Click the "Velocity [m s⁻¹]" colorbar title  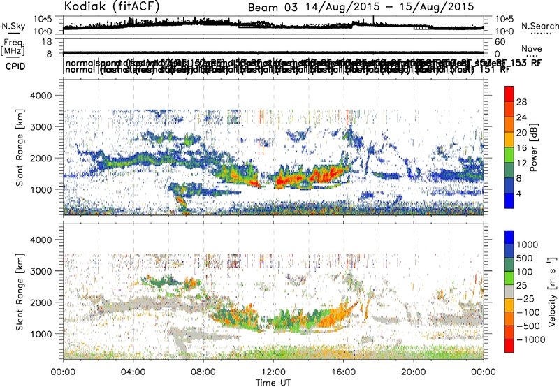pos(552,291)
